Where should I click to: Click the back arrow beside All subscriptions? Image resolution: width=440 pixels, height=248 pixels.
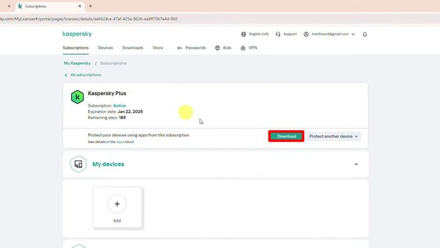(x=66, y=76)
